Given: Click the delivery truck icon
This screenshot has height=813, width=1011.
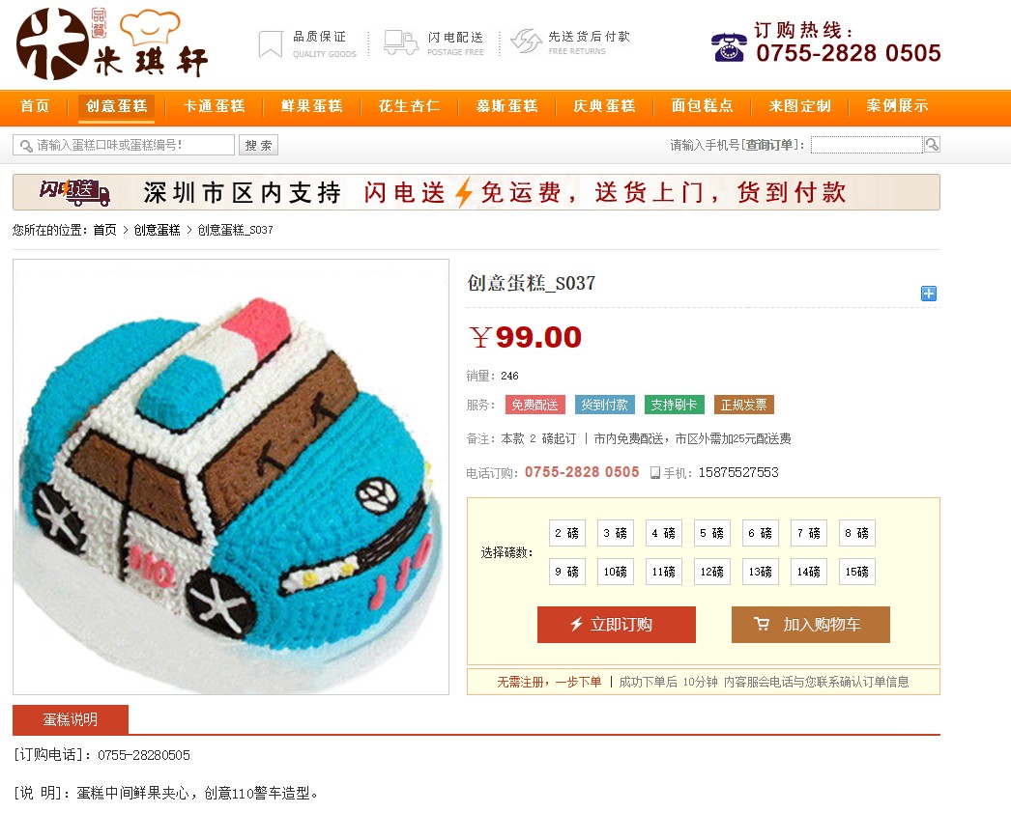Looking at the screenshot, I should pos(400,42).
